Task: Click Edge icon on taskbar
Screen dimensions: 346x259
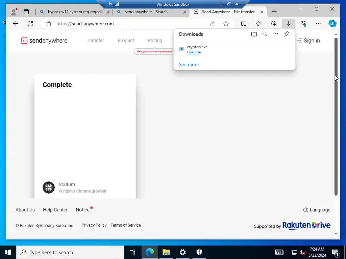Action: [x=149, y=252]
